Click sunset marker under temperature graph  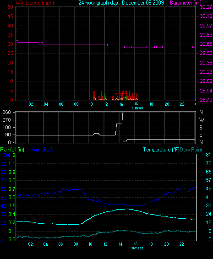pyautogui.click(x=137, y=248)
